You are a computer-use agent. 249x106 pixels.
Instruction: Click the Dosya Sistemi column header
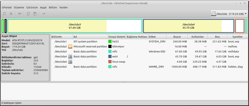(x=117, y=37)
